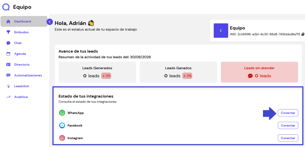
Task: Click the Automatizaciones robot icon
Action: click(x=8, y=76)
